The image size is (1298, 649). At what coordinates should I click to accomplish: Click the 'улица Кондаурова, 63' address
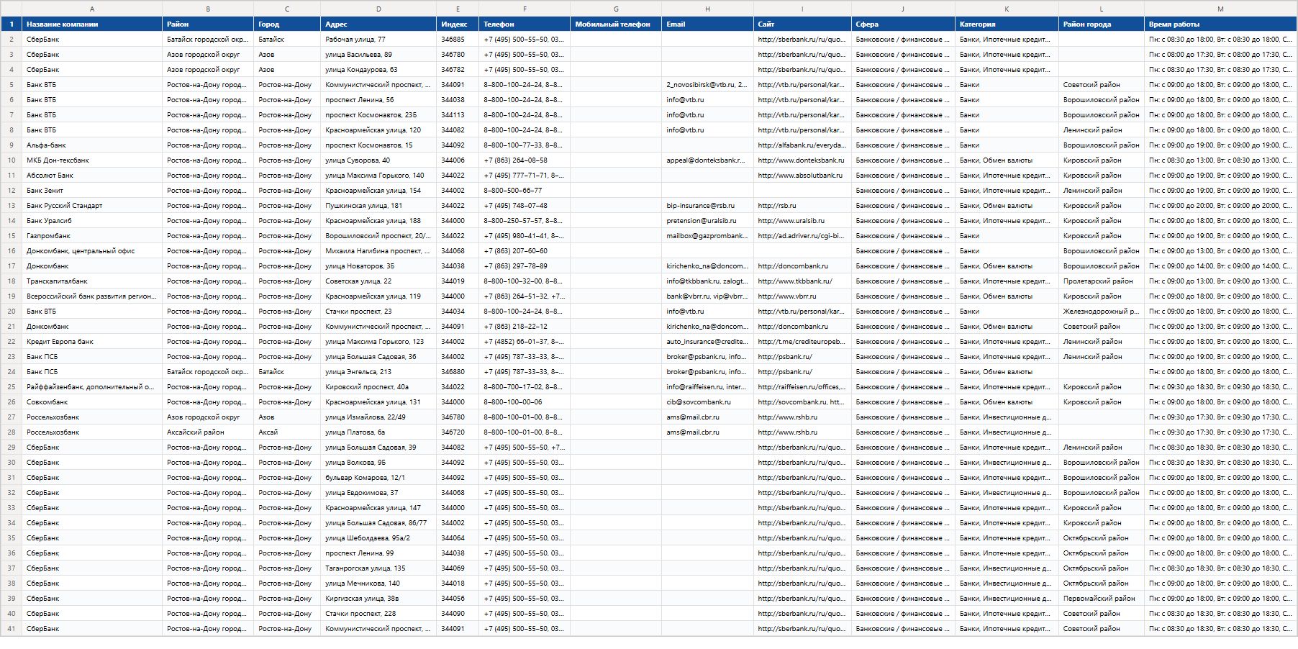[378, 70]
